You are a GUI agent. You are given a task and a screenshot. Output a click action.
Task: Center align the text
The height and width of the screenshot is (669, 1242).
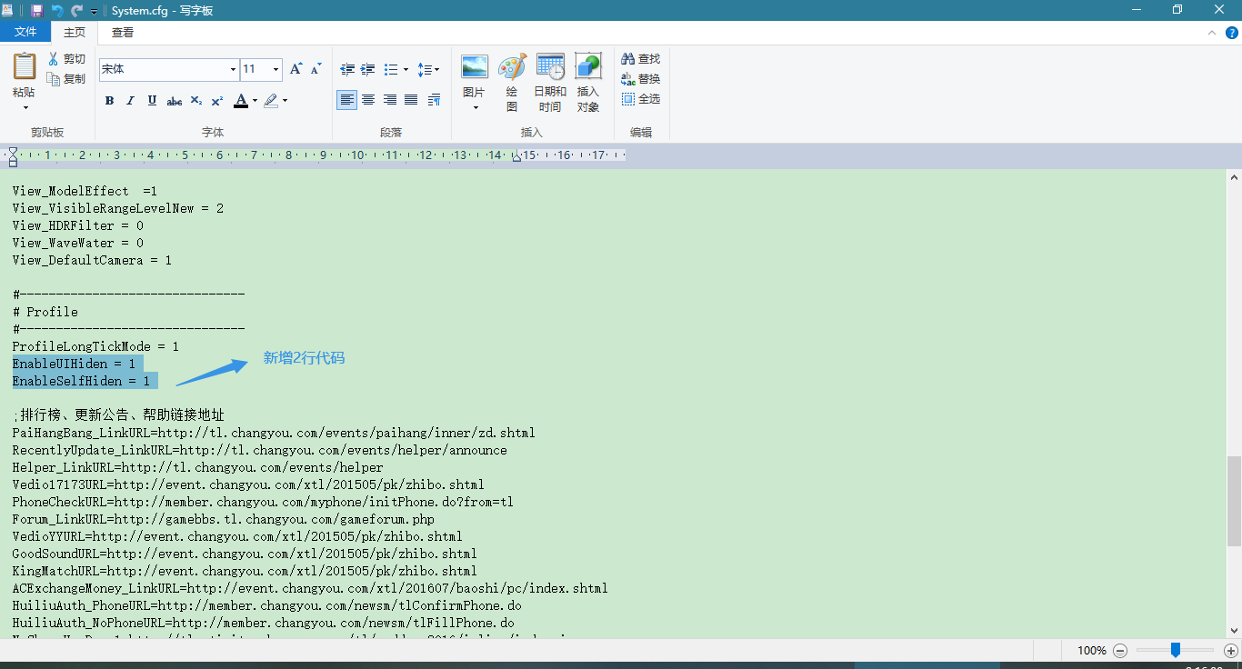(368, 100)
